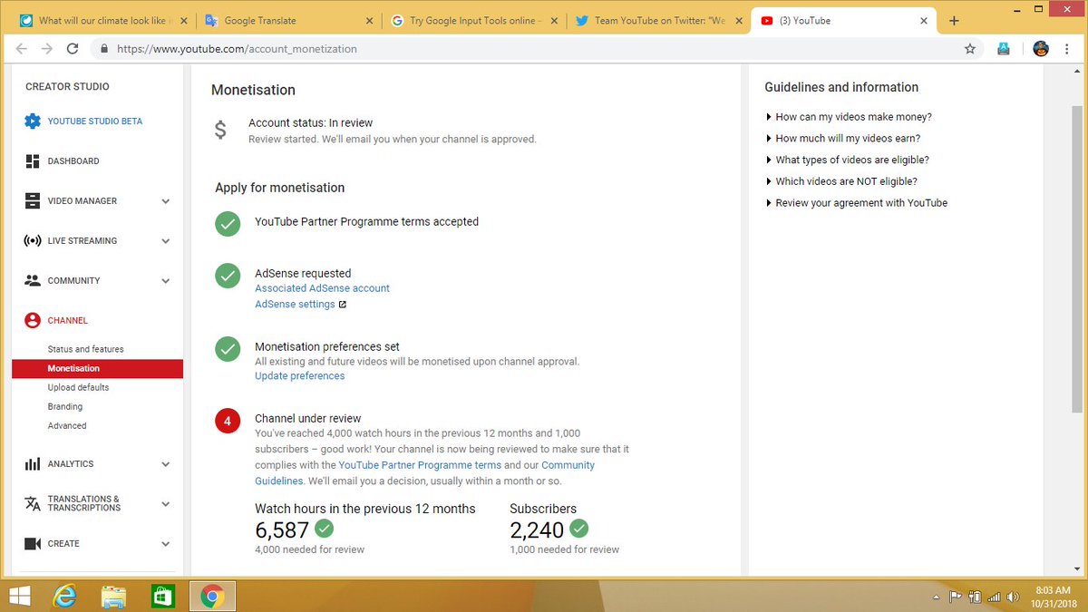Image resolution: width=1088 pixels, height=612 pixels.
Task: Expand the Community section
Action: pos(166,281)
